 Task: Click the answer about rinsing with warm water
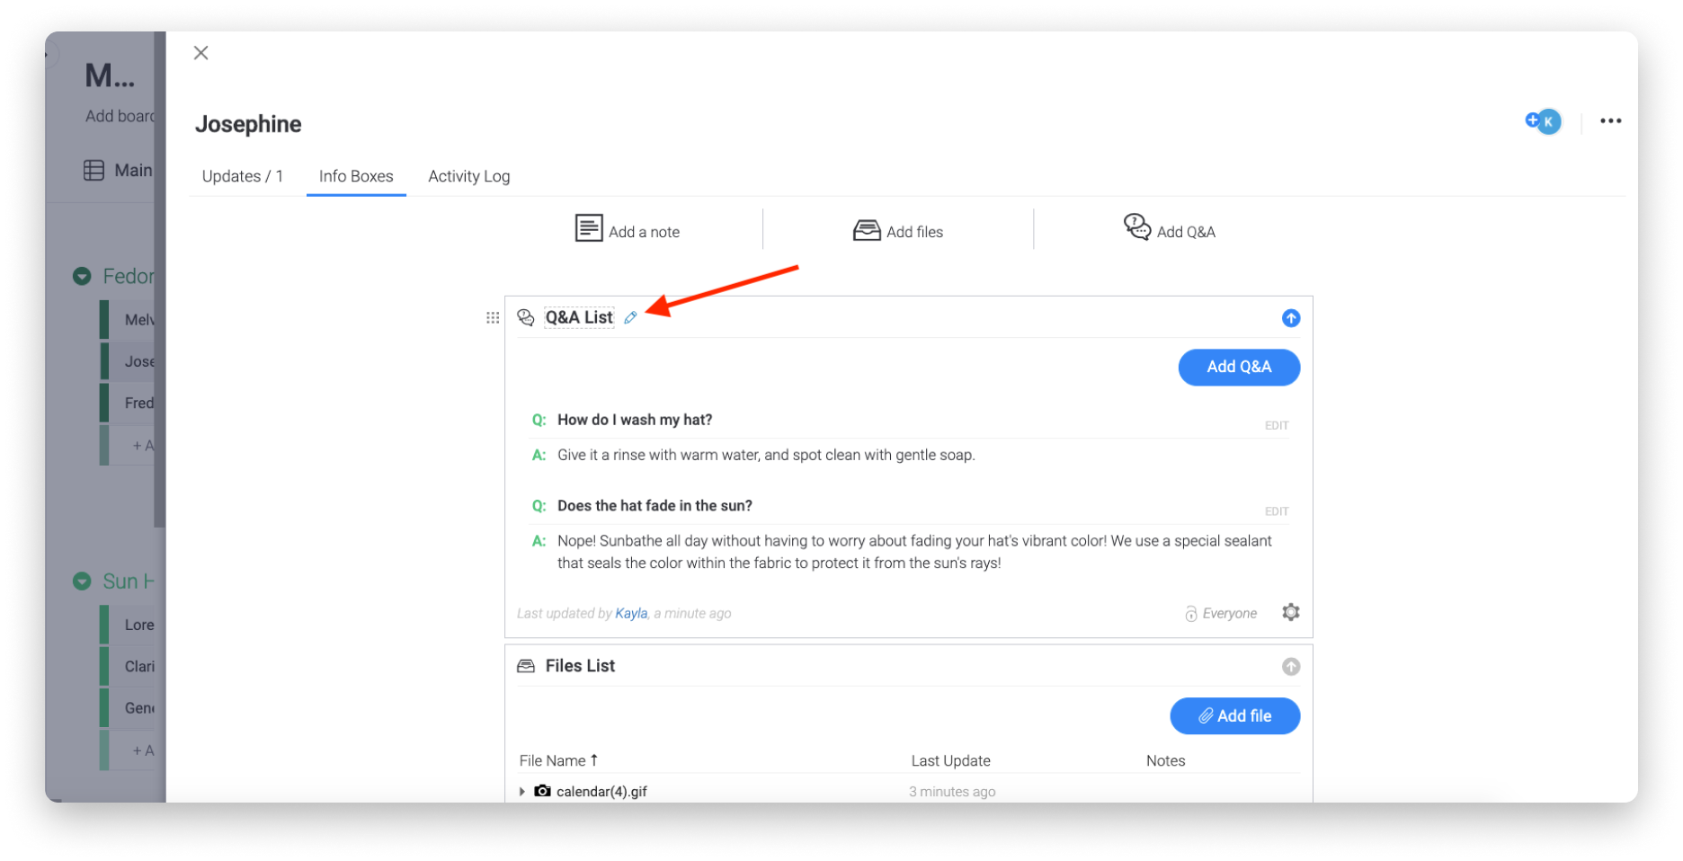[766, 455]
